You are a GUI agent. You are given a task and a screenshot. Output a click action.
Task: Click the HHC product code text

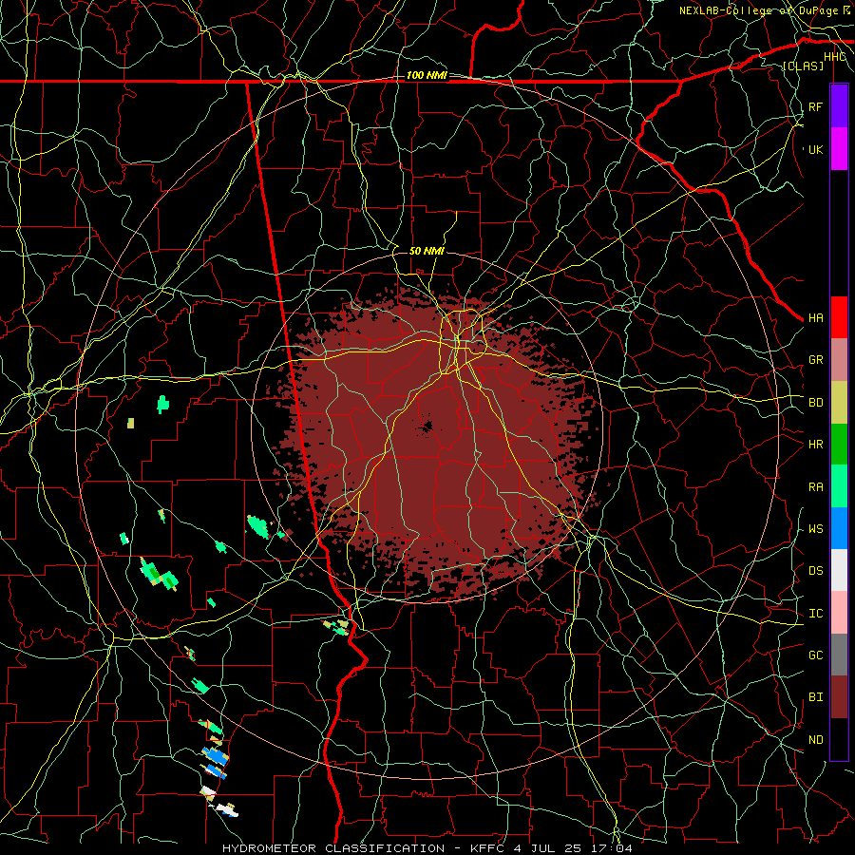(x=834, y=57)
